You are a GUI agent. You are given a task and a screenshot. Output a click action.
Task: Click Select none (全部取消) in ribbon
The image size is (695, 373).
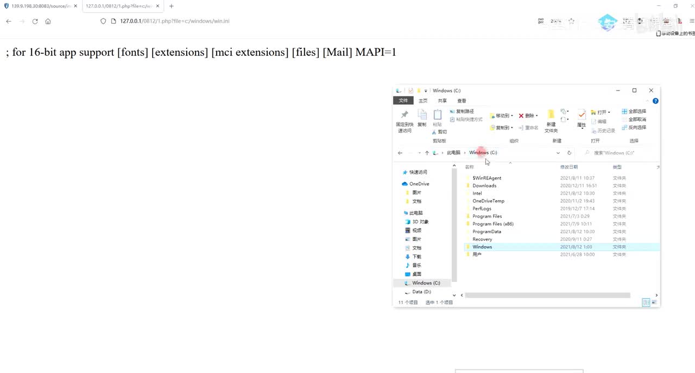pyautogui.click(x=634, y=119)
